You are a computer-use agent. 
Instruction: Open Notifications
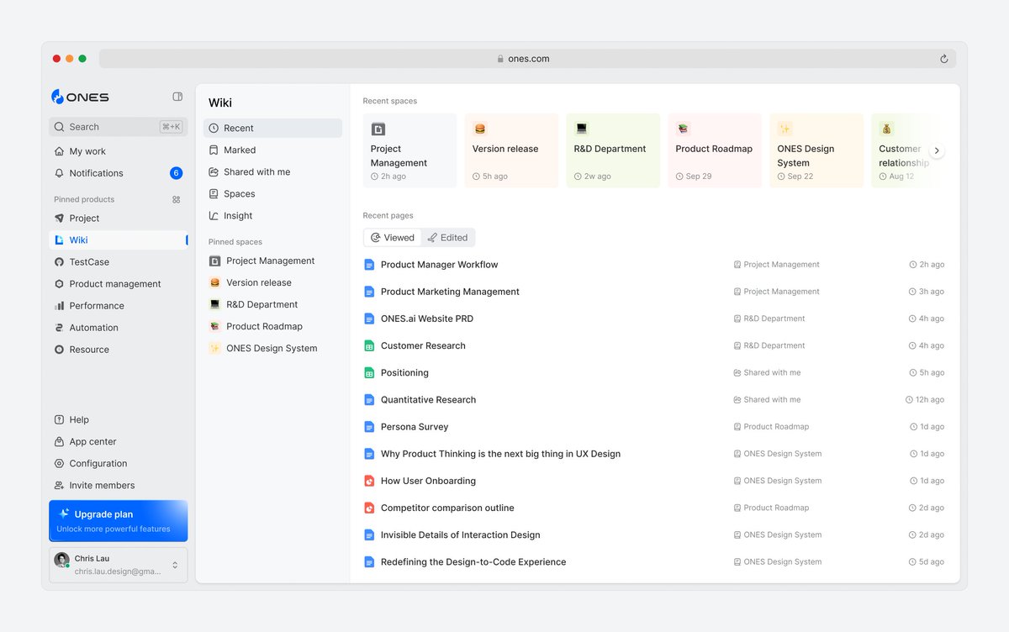[119, 173]
